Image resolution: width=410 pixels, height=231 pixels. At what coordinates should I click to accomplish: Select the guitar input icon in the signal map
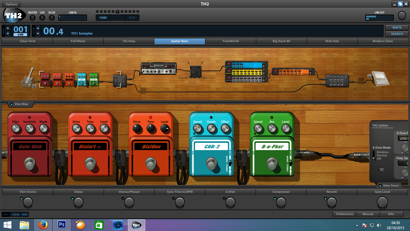coord(28,78)
